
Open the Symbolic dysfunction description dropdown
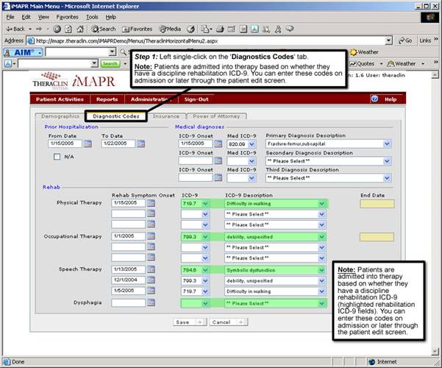(x=321, y=269)
